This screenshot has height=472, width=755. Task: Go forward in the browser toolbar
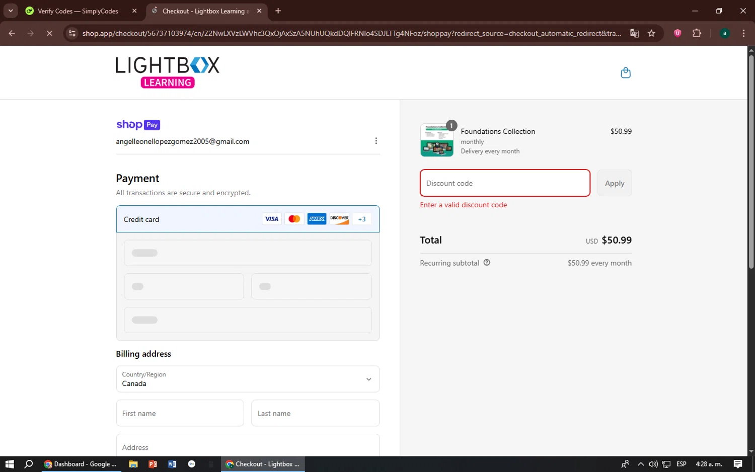coord(31,33)
